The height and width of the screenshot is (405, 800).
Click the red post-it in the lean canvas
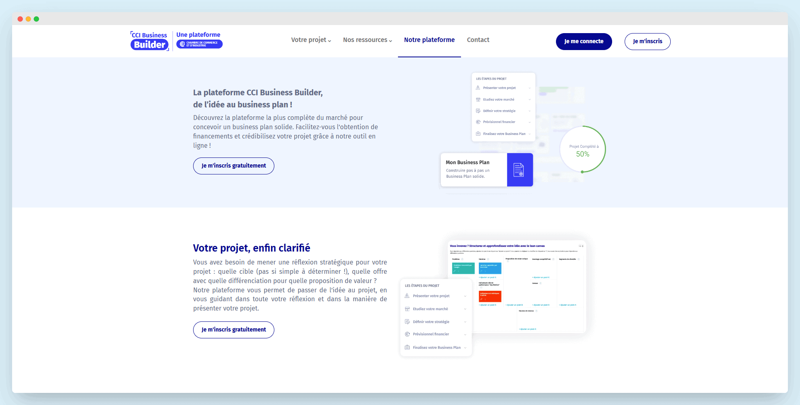pyautogui.click(x=490, y=296)
